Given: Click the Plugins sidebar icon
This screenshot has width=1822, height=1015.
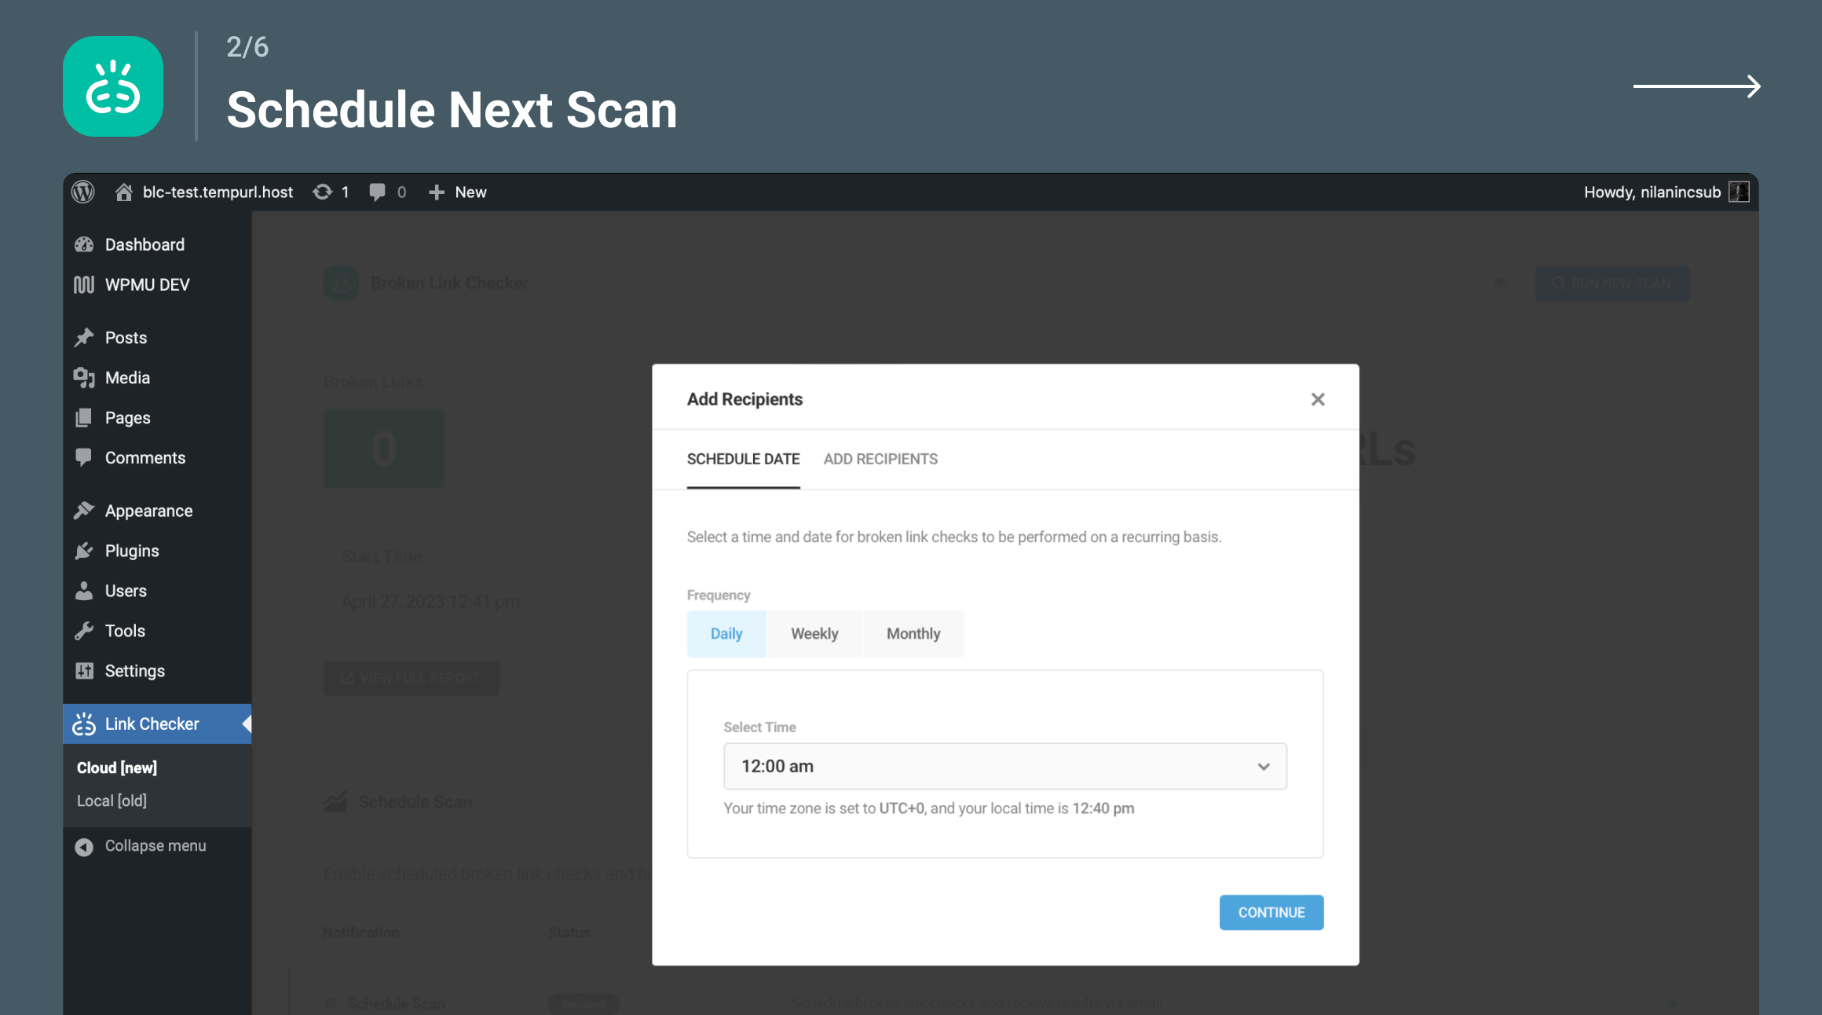Looking at the screenshot, I should pos(85,551).
